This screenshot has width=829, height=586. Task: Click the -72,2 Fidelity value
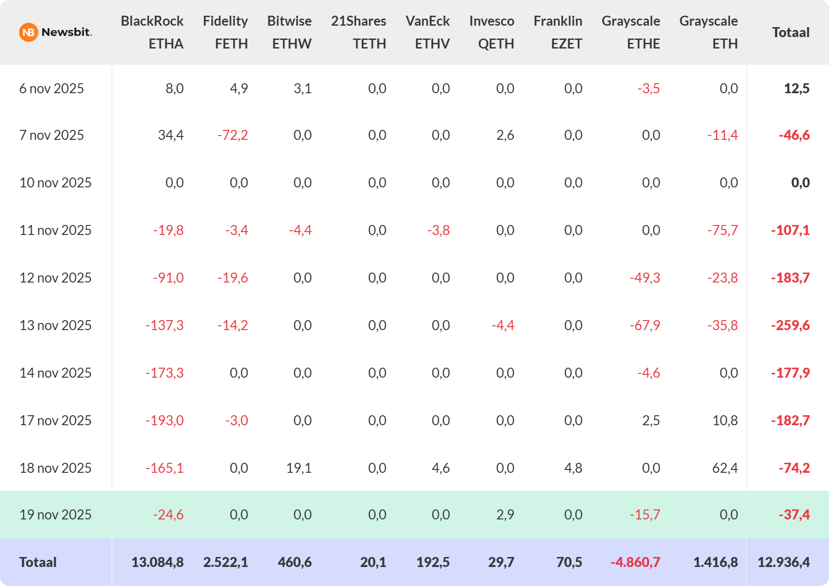(x=232, y=135)
